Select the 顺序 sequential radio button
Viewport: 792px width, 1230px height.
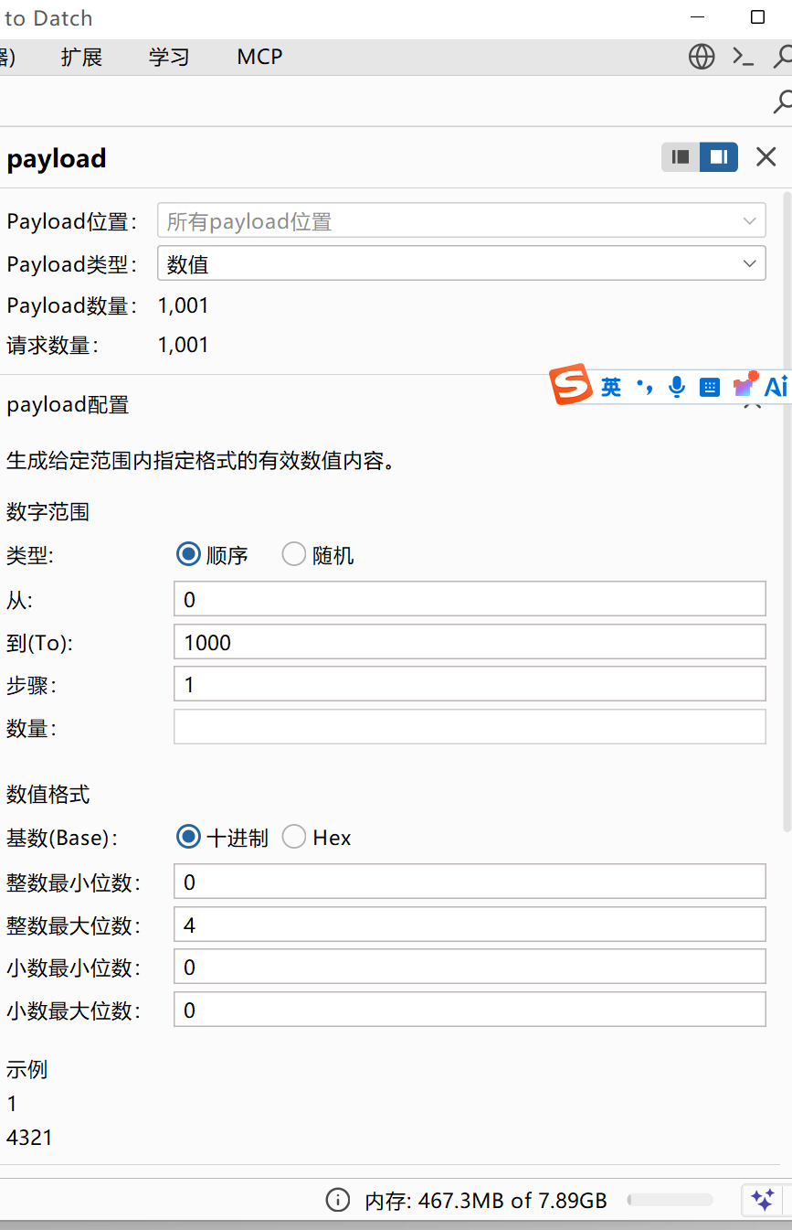[x=188, y=555]
